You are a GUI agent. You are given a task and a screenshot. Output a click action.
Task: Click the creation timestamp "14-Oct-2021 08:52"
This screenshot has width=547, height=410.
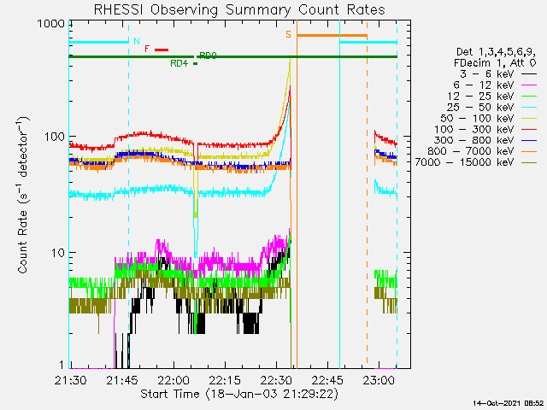pyautogui.click(x=509, y=403)
